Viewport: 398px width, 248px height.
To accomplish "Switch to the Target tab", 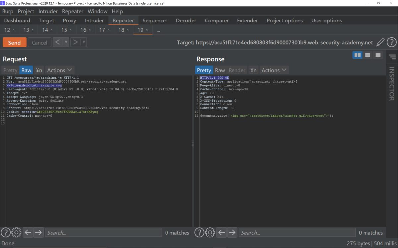I will click(46, 21).
